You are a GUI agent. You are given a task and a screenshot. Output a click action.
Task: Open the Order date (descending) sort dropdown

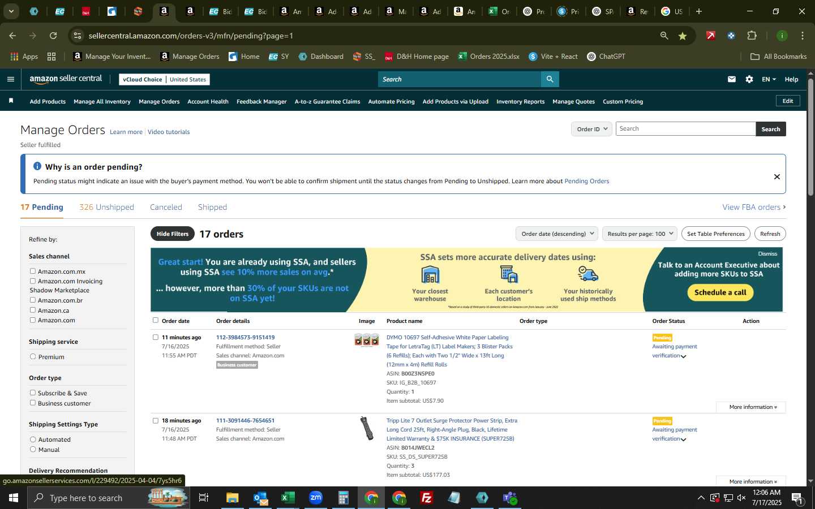[557, 234]
